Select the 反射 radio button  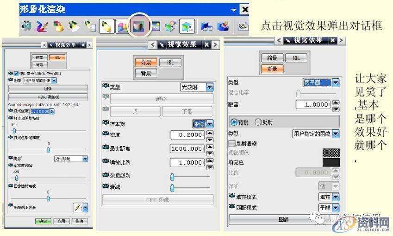point(258,122)
